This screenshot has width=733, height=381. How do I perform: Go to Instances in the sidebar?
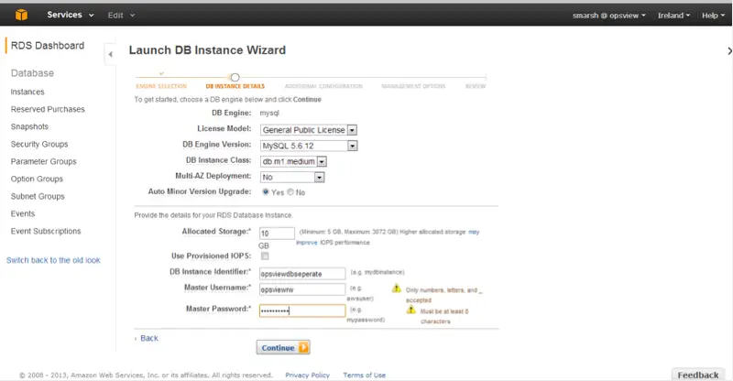pyautogui.click(x=27, y=92)
